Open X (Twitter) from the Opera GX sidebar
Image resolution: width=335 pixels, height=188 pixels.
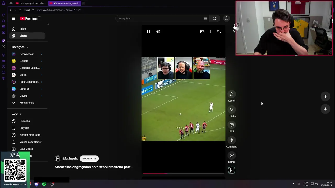coord(3,47)
